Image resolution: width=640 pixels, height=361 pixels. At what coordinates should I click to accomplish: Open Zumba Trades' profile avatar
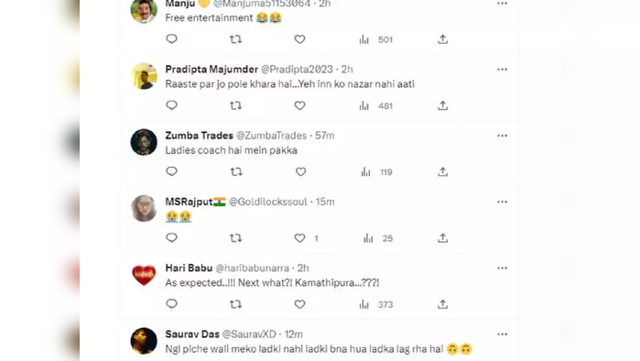tap(144, 142)
